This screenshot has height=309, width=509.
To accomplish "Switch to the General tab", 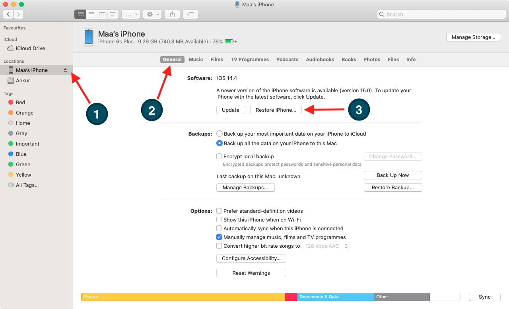I will pyautogui.click(x=172, y=60).
